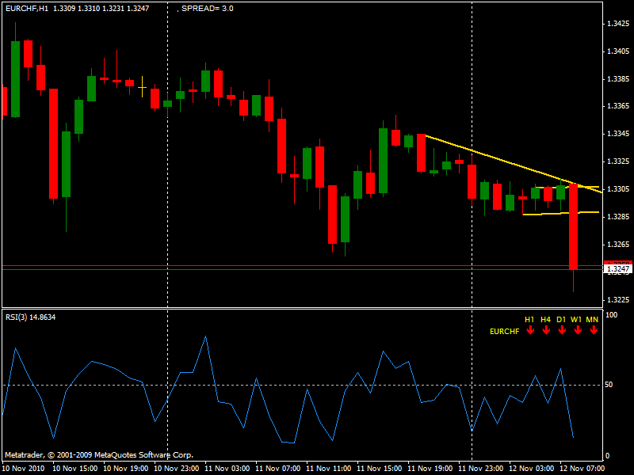The width and height of the screenshot is (634, 475).
Task: Click the red H1 trend arrow
Action: point(529,329)
